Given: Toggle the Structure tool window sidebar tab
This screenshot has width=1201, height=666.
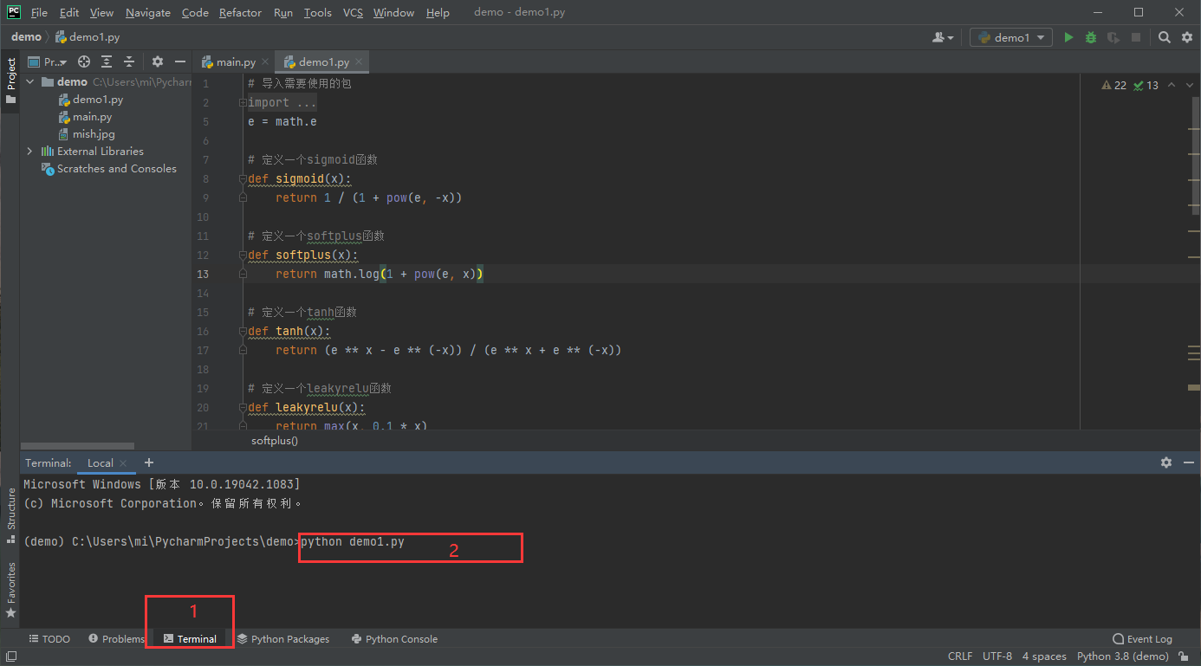Looking at the screenshot, I should point(11,515).
